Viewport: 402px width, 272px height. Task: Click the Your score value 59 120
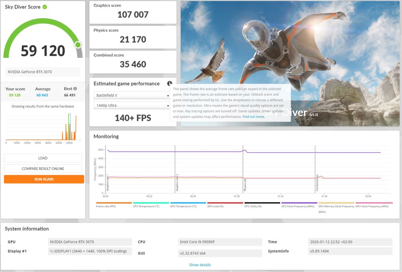14,95
